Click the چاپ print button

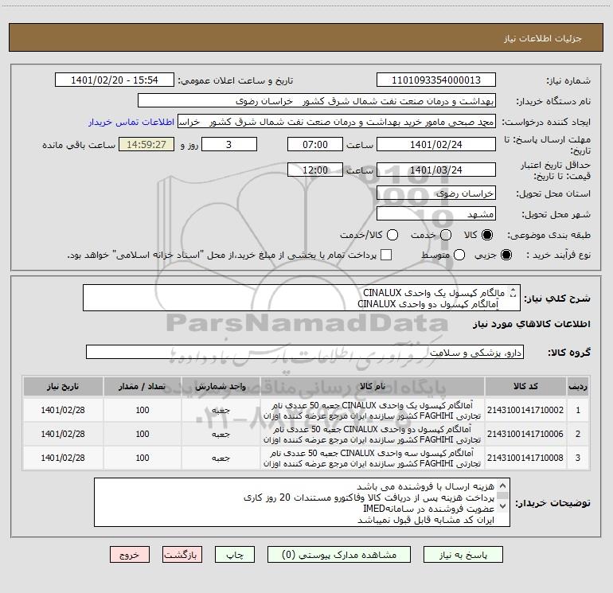pyautogui.click(x=235, y=555)
